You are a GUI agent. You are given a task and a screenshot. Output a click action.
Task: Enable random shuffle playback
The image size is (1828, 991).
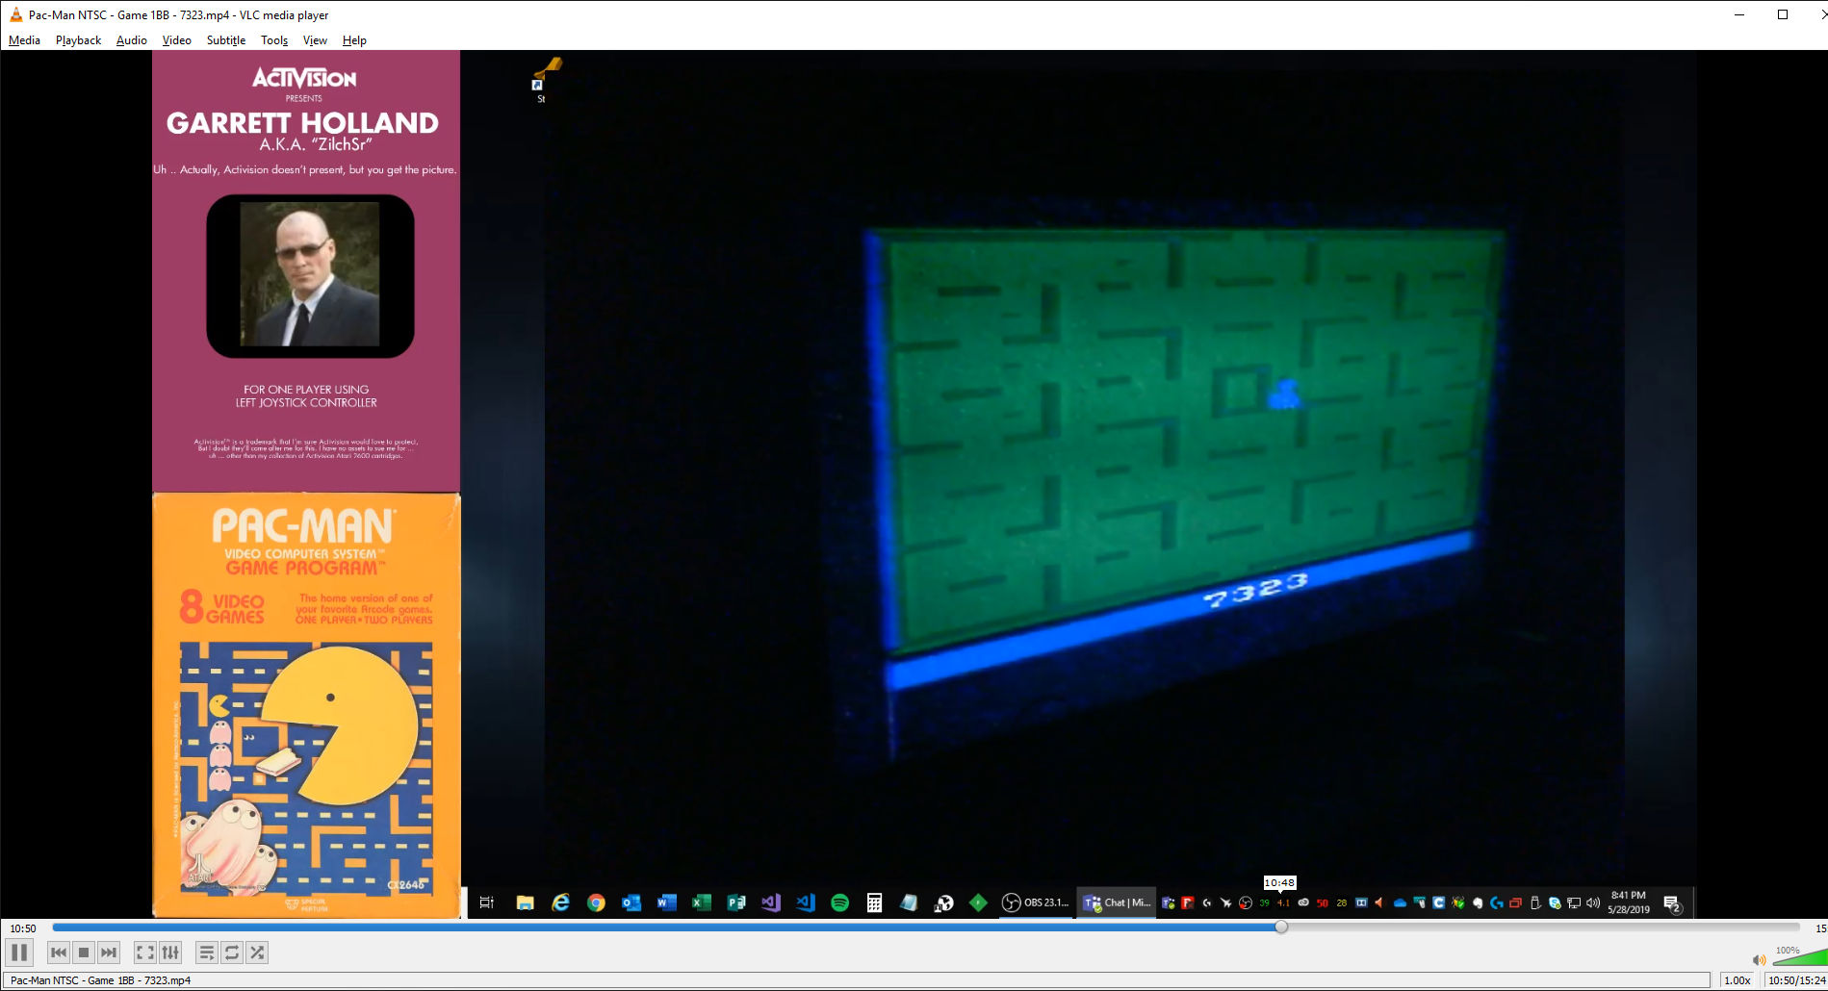257,953
